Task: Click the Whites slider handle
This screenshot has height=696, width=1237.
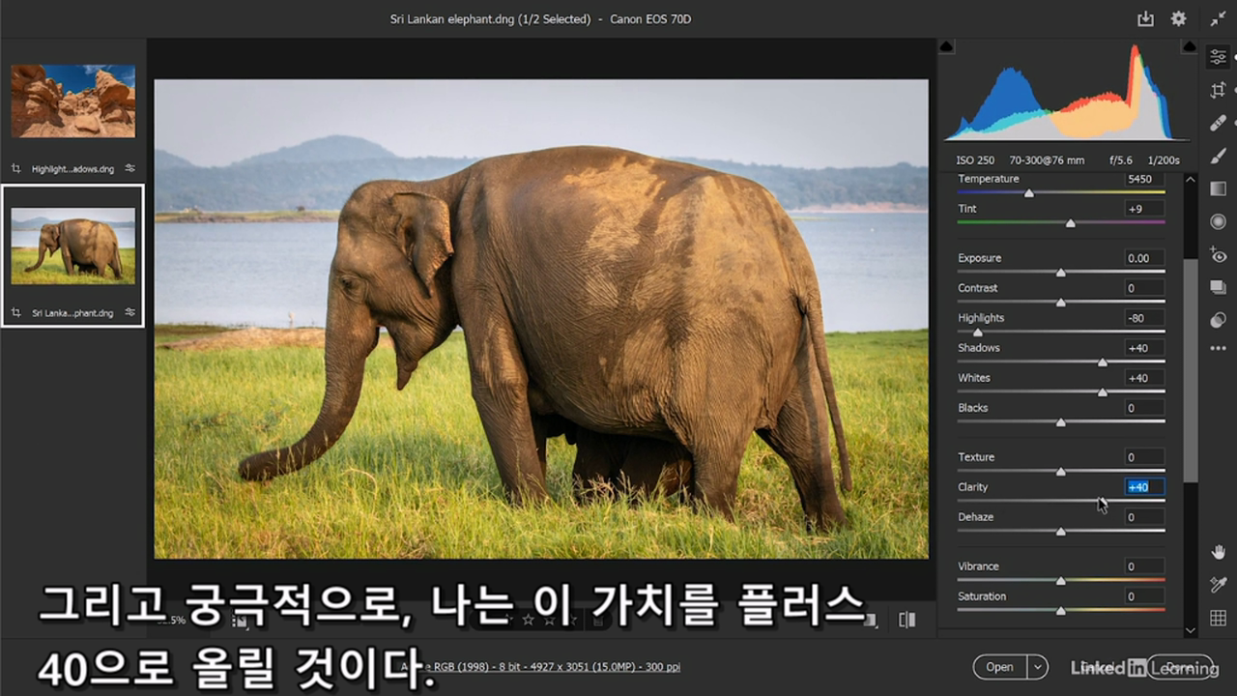Action: 1103,392
